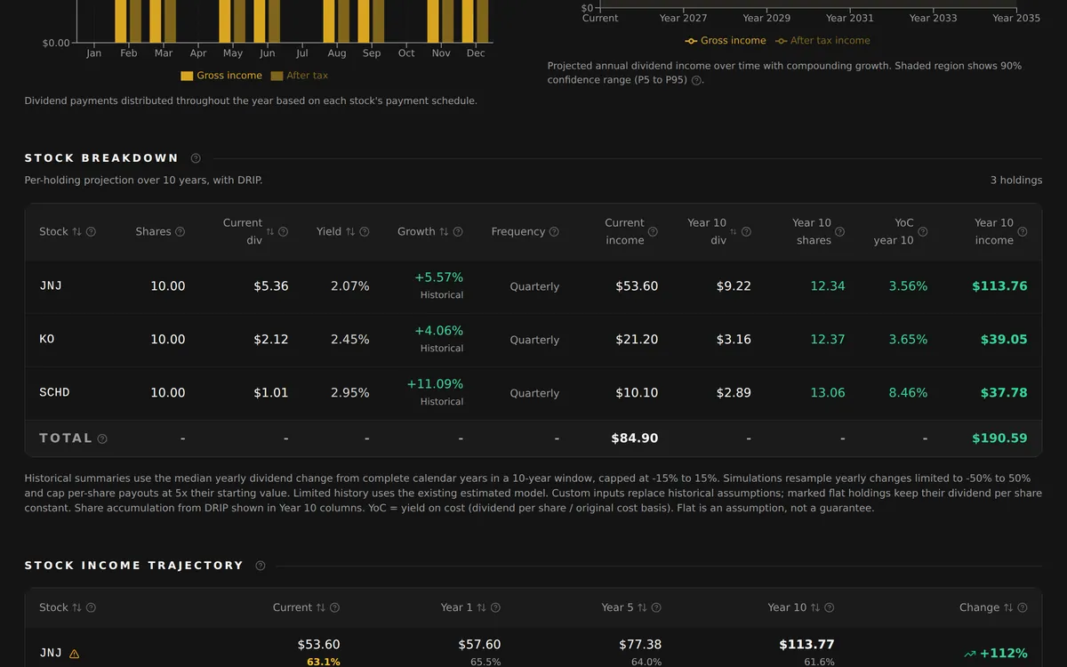Open the YoC year 10 help icon

pos(922,232)
